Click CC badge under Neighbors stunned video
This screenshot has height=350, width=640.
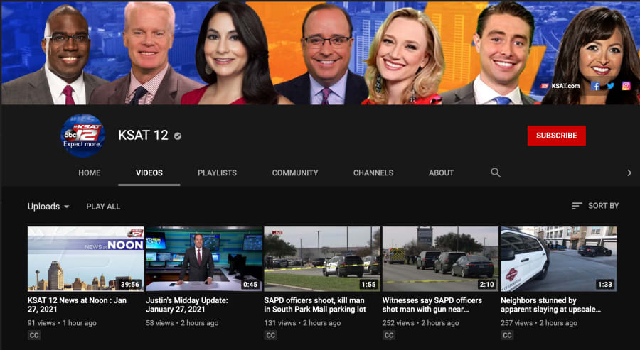507,335
